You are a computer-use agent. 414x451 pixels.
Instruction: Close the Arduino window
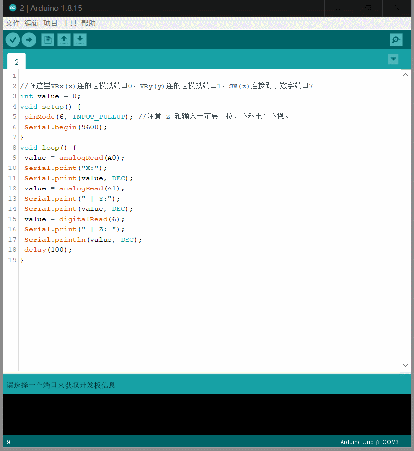397,8
